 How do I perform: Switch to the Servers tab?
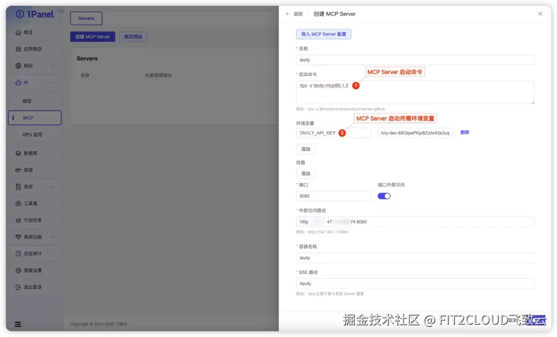(86, 19)
